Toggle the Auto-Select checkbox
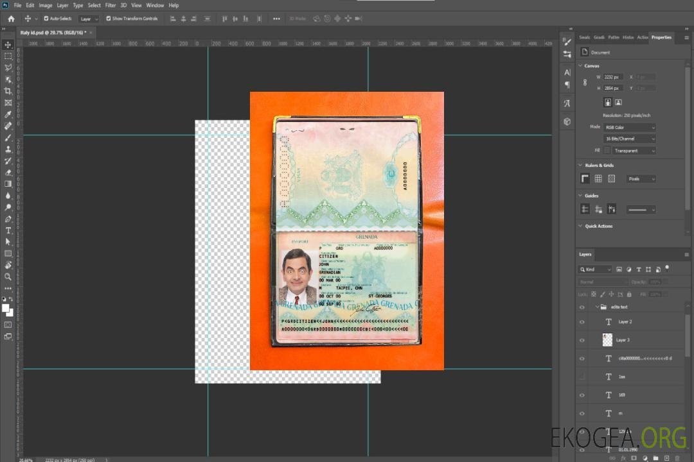 pos(46,19)
